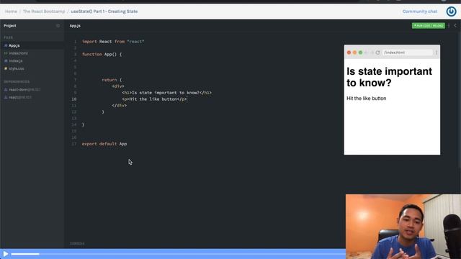Click the power logo icon at top right
Screen dimensions: 461x259
[x=451, y=12]
